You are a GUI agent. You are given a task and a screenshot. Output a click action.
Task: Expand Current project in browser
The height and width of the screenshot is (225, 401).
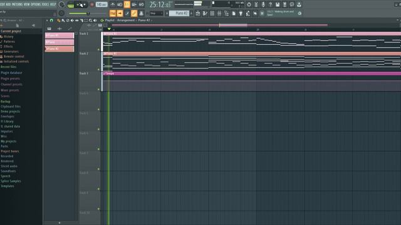pos(11,31)
